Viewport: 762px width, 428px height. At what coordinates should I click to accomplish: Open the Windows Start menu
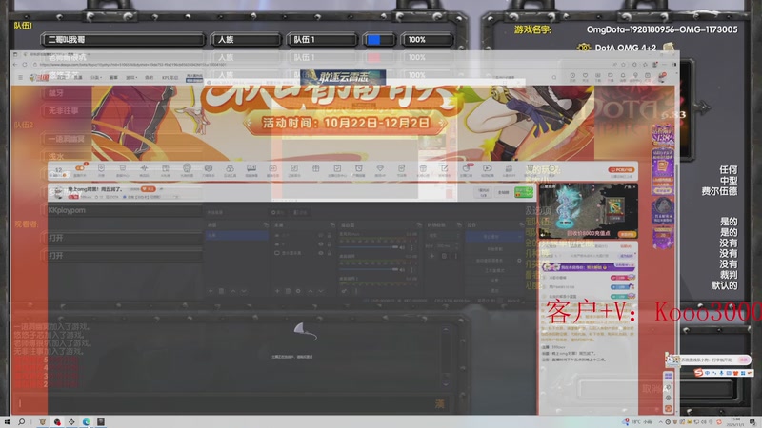pyautogui.click(x=7, y=421)
